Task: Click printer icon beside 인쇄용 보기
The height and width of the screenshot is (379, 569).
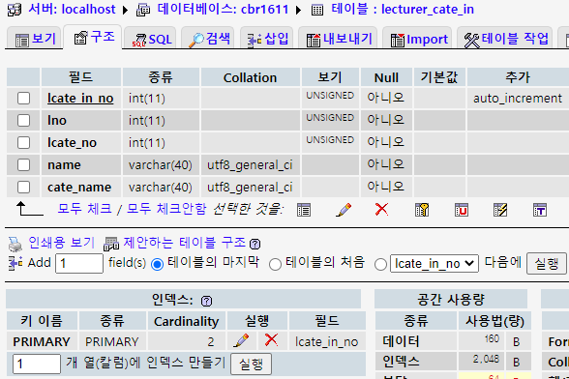Action: pos(15,244)
